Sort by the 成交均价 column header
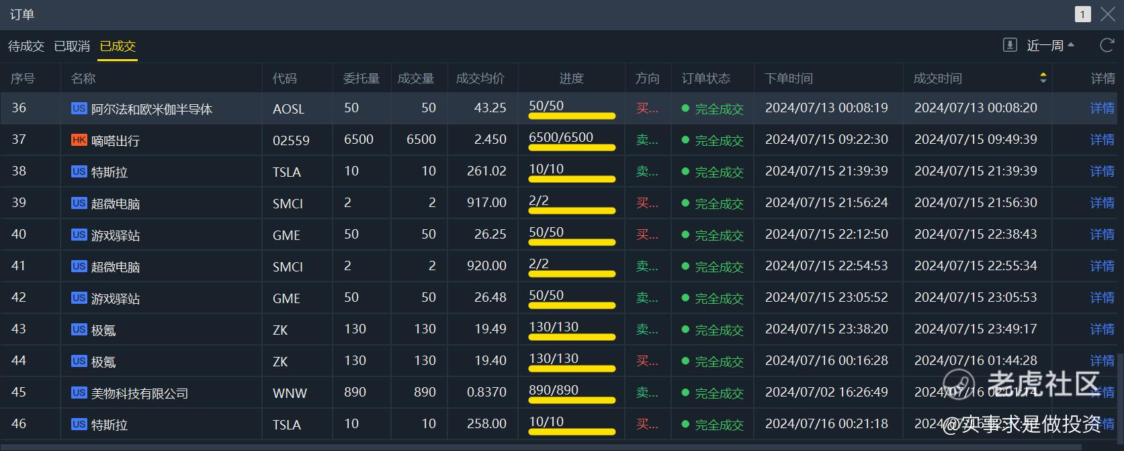The width and height of the screenshot is (1124, 451). 480,78
